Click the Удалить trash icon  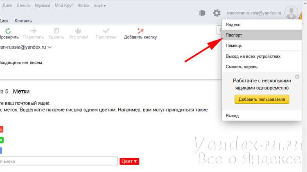click(56, 31)
